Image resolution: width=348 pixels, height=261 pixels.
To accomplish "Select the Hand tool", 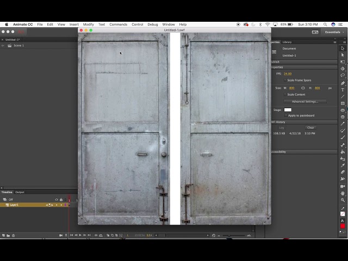I will point(343,194).
